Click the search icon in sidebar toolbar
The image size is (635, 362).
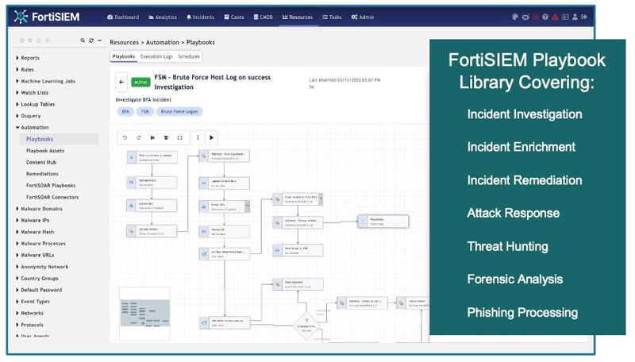coord(83,40)
